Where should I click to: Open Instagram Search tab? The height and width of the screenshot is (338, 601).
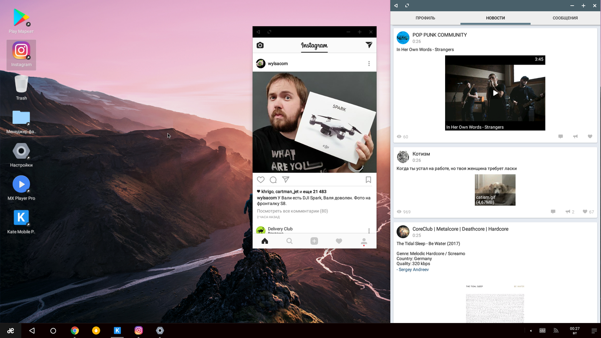click(289, 241)
